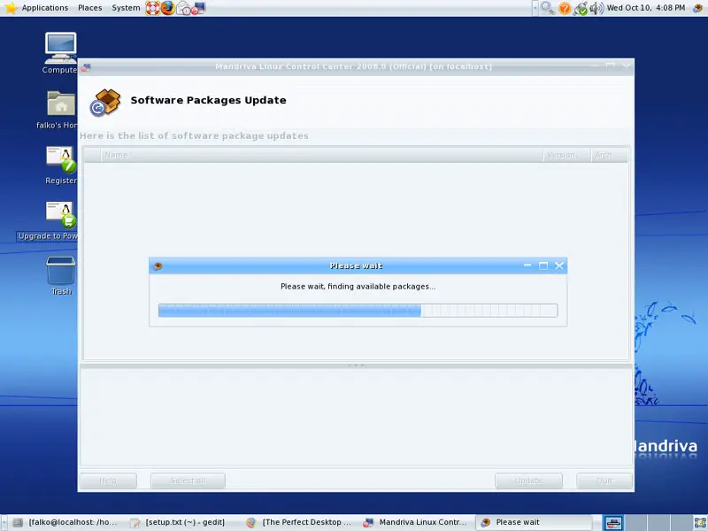The height and width of the screenshot is (531, 708).
Task: Click the Select all button
Action: click(188, 481)
